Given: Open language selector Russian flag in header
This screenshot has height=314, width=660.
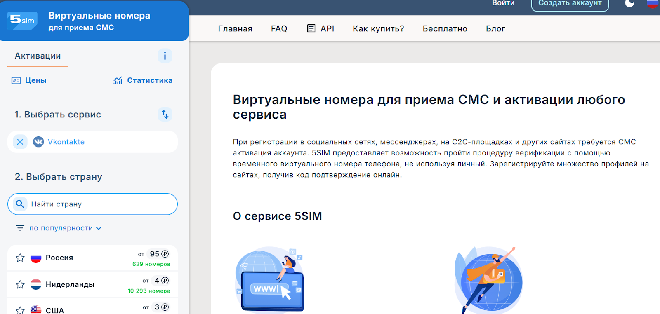Looking at the screenshot, I should click(653, 3).
